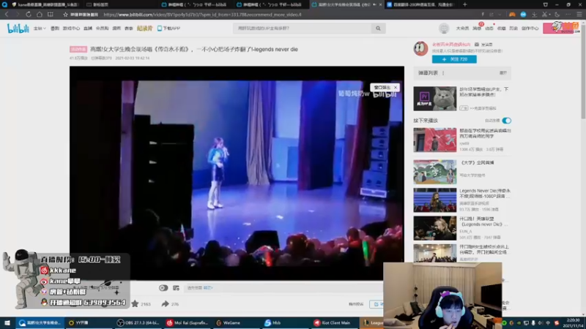Click the browser back arrow

[x=7, y=14]
